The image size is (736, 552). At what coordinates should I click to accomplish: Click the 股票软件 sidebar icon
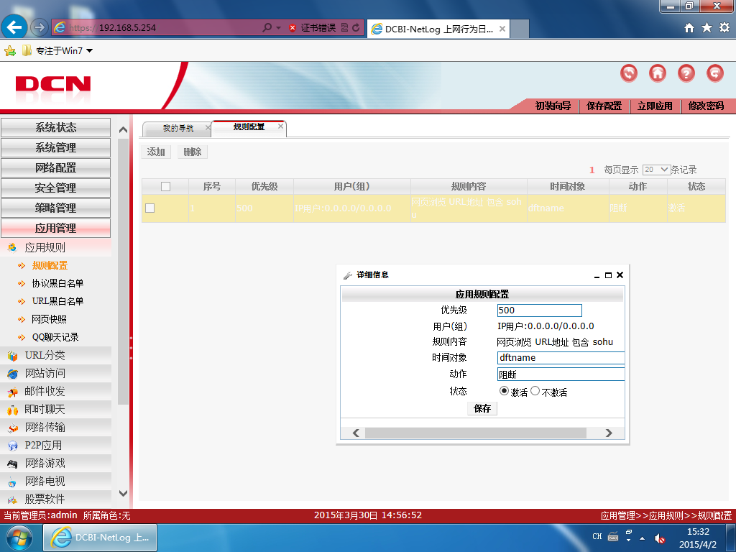(12, 500)
